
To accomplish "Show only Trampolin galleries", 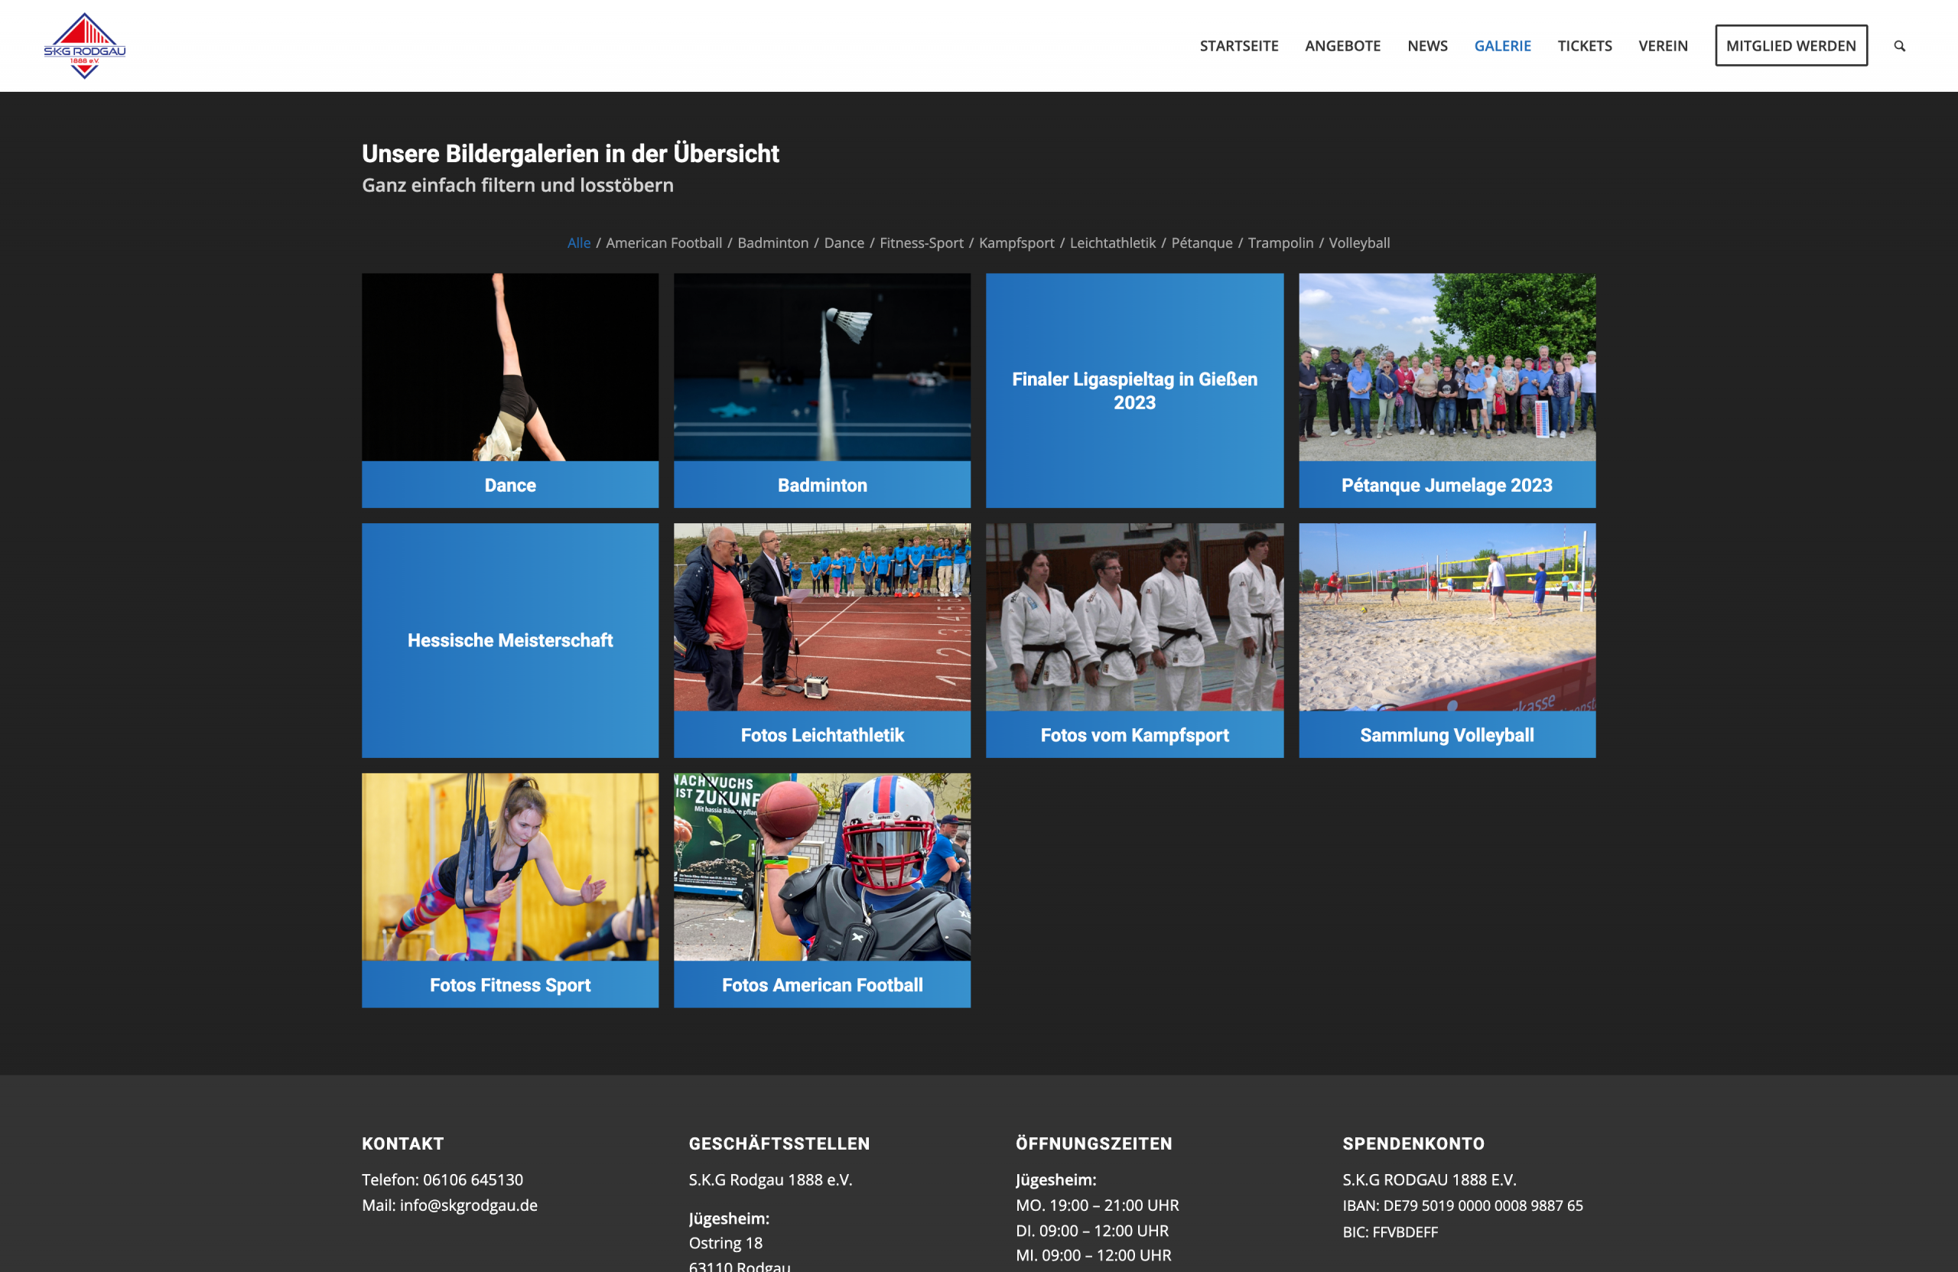I will point(1280,242).
